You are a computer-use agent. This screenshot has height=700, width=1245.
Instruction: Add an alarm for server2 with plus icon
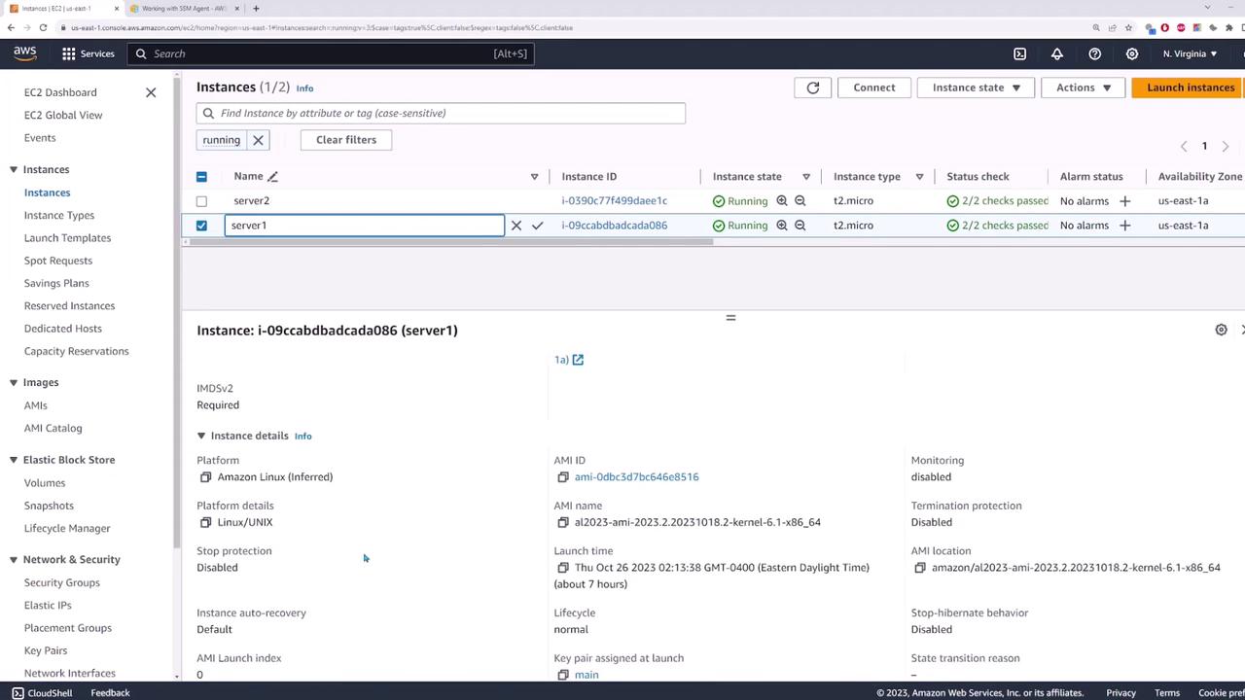(x=1125, y=201)
